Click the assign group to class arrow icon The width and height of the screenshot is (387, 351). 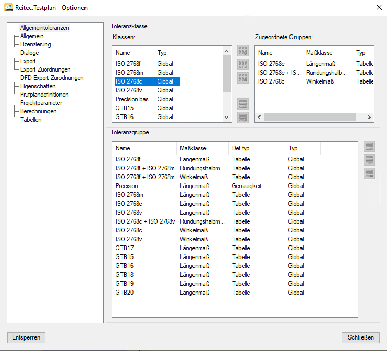pos(243,103)
